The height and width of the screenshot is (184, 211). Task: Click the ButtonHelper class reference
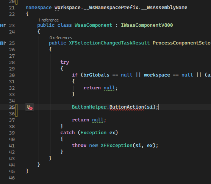(x=89, y=107)
